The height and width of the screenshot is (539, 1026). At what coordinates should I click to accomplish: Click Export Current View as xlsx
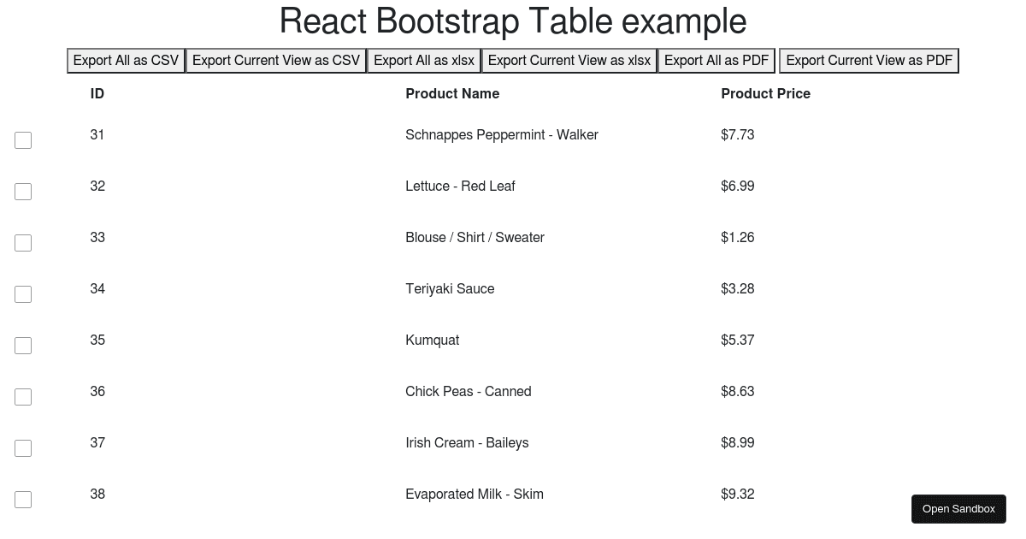(x=569, y=61)
